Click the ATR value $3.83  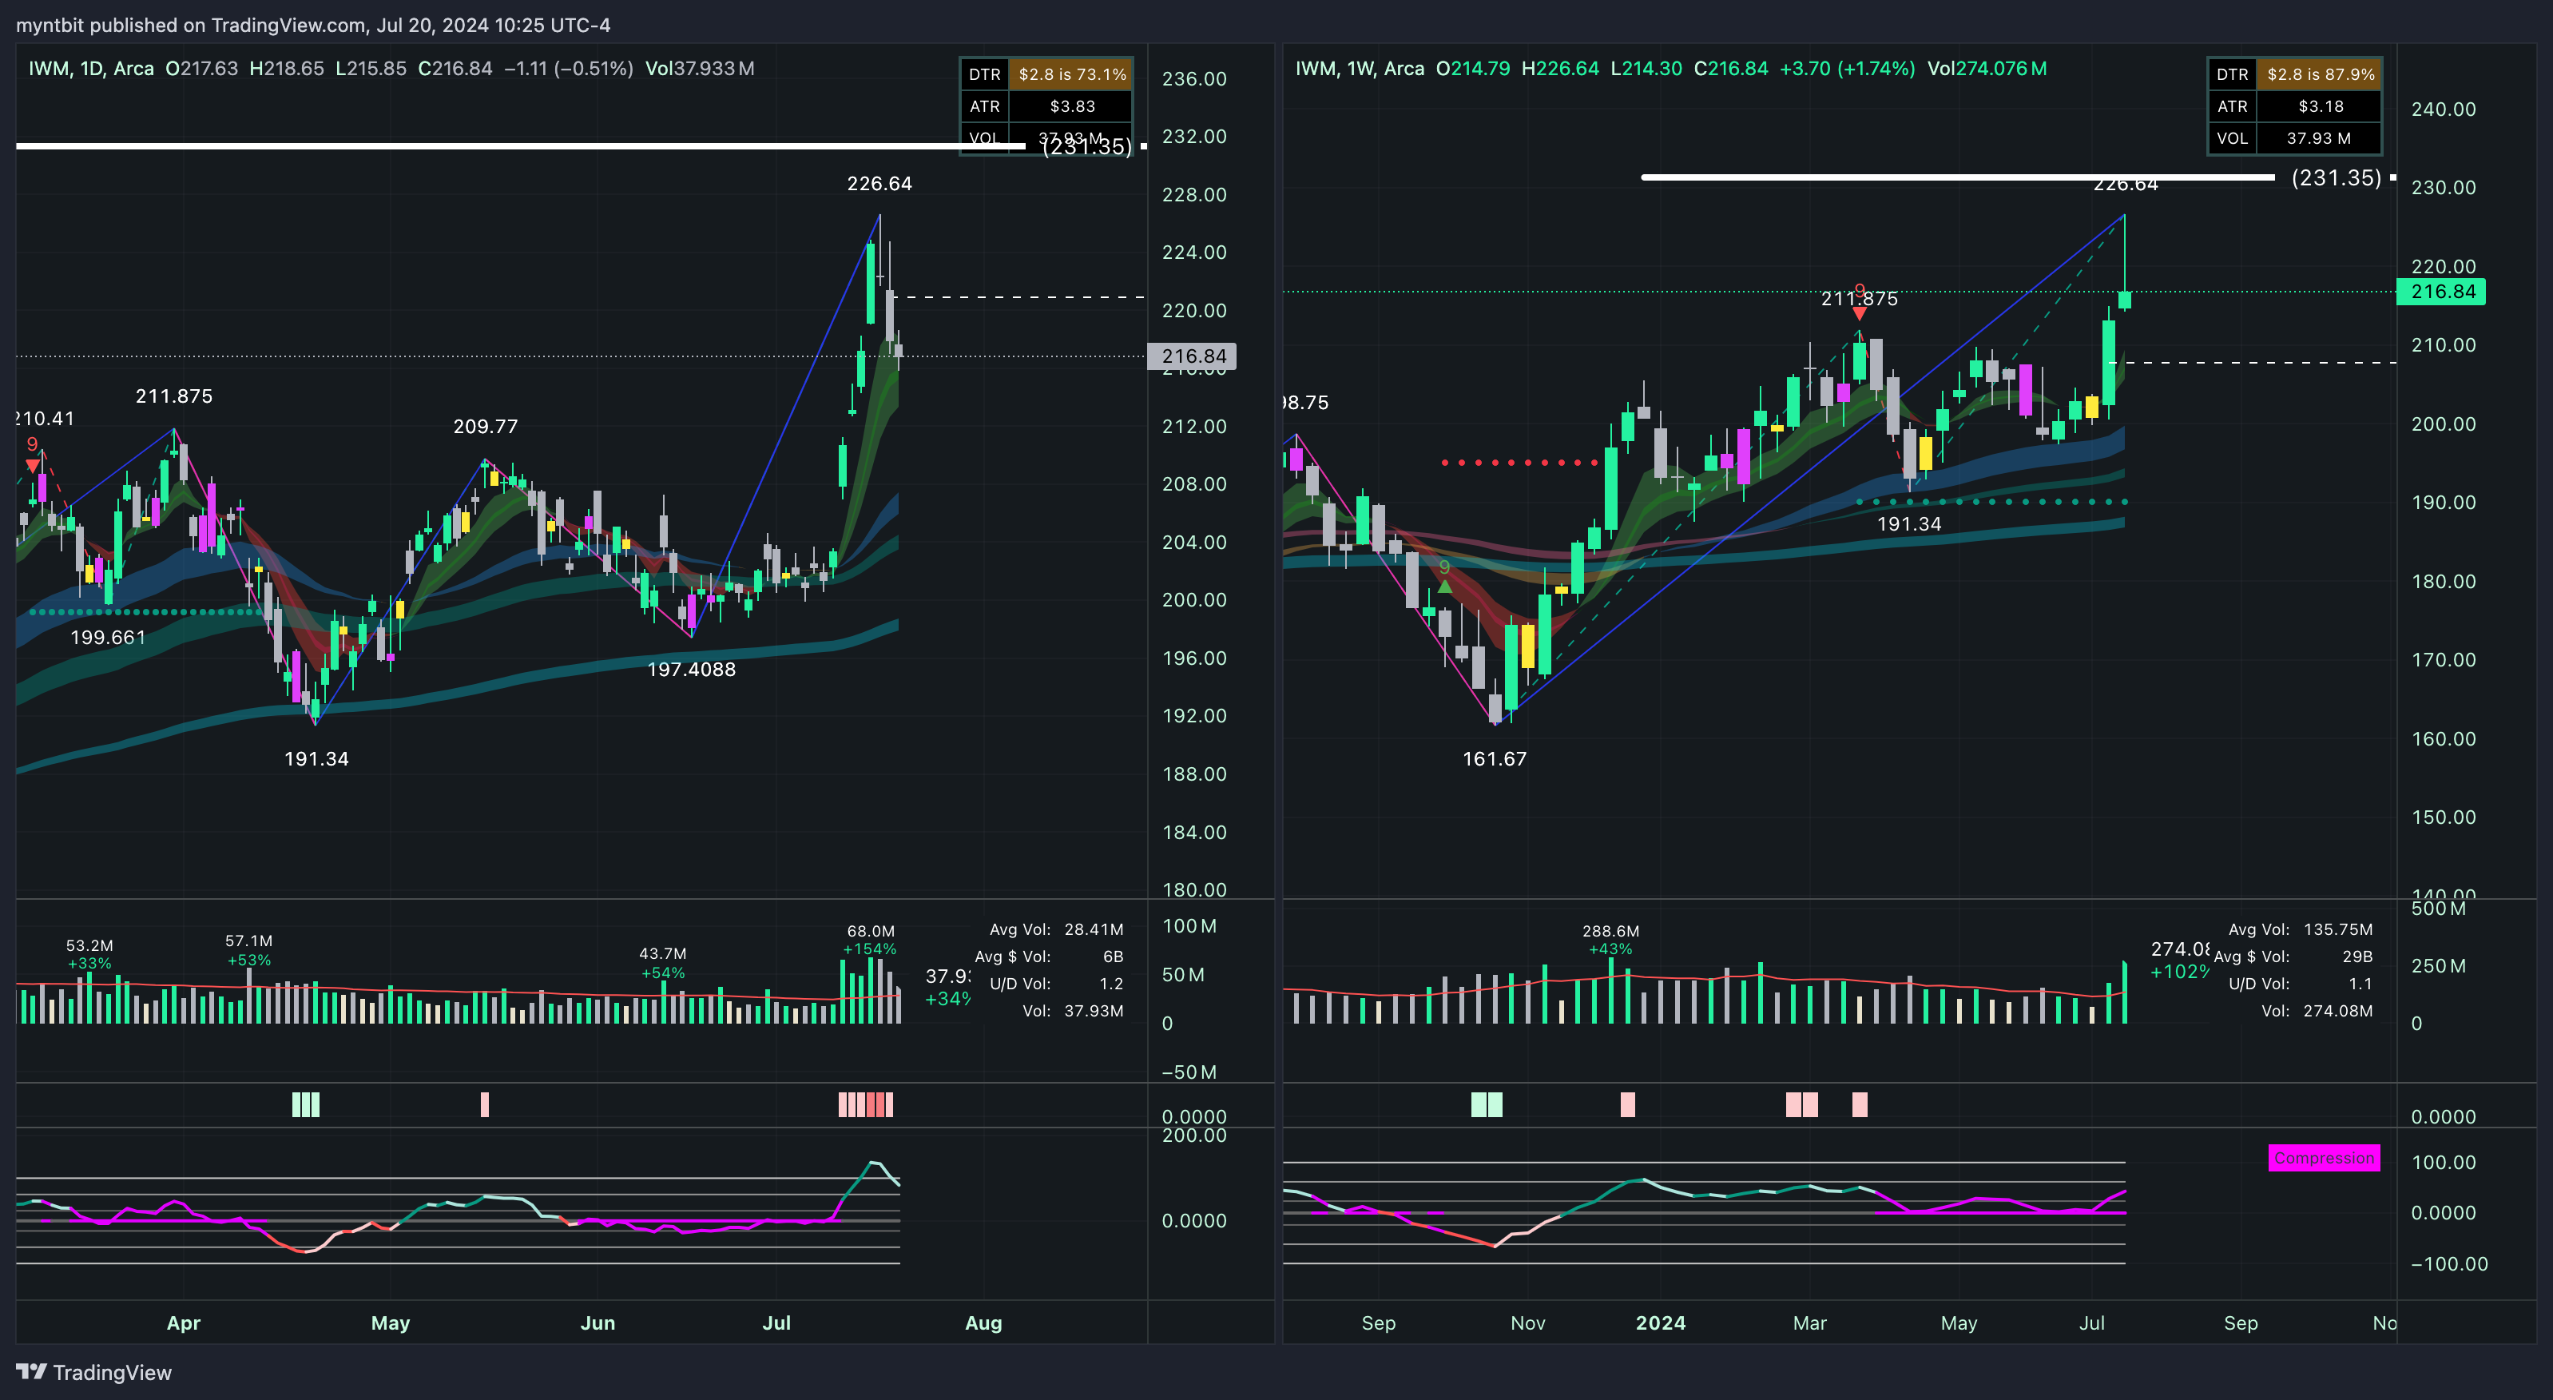tap(1071, 106)
